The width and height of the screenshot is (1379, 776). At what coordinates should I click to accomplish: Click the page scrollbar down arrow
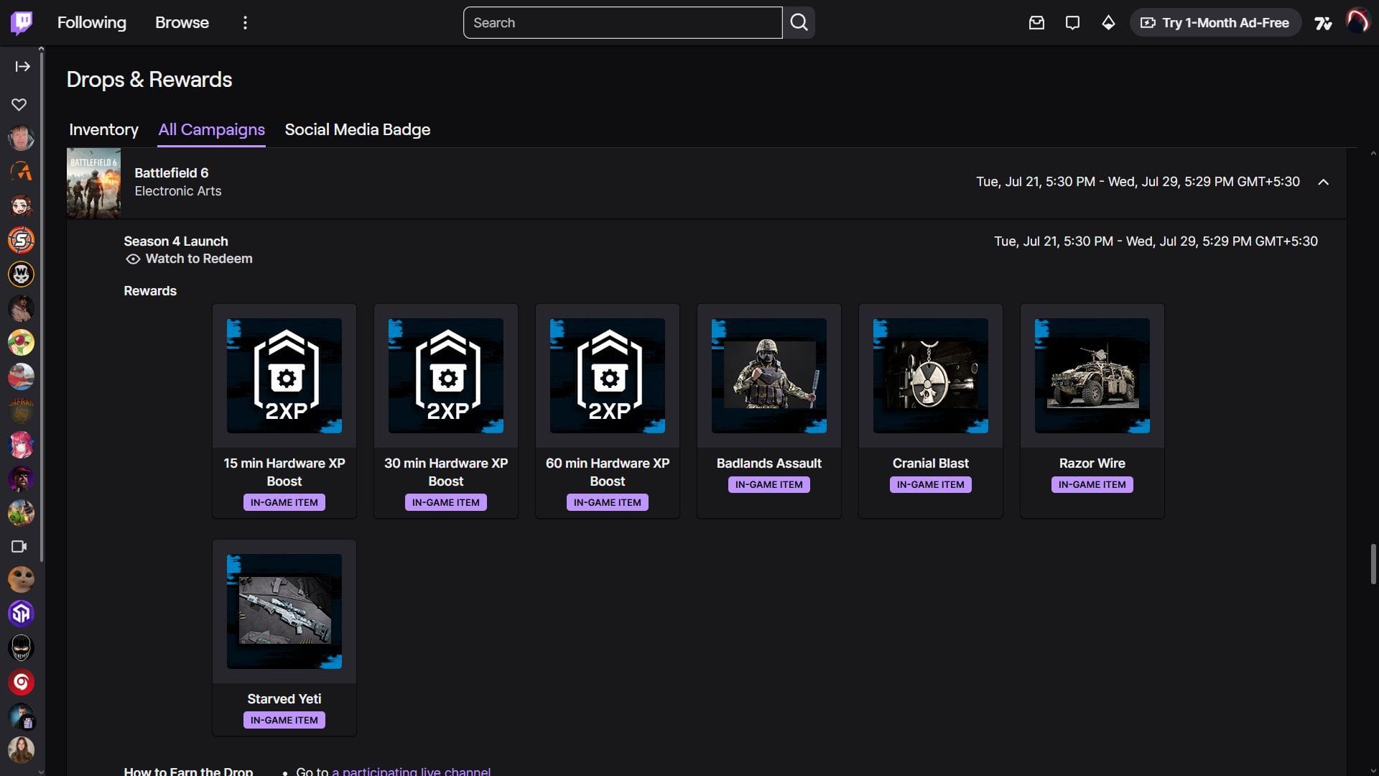1373,770
